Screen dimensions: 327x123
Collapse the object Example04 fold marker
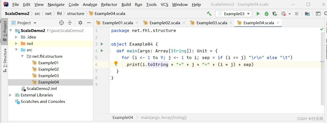(x=109, y=44)
